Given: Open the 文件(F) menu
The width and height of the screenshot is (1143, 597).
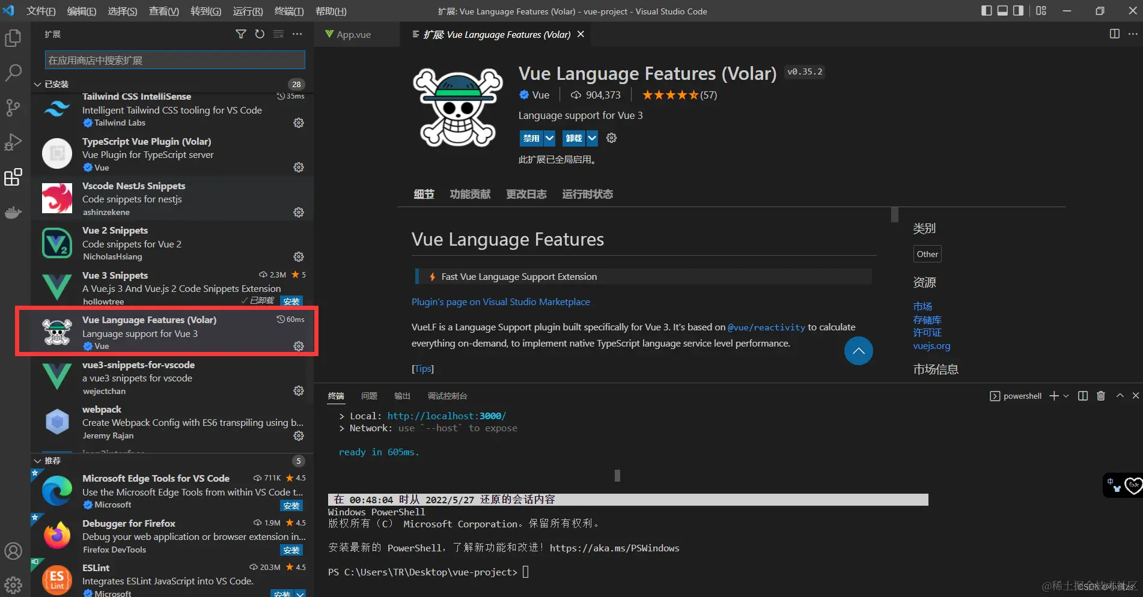Looking at the screenshot, I should [x=41, y=11].
